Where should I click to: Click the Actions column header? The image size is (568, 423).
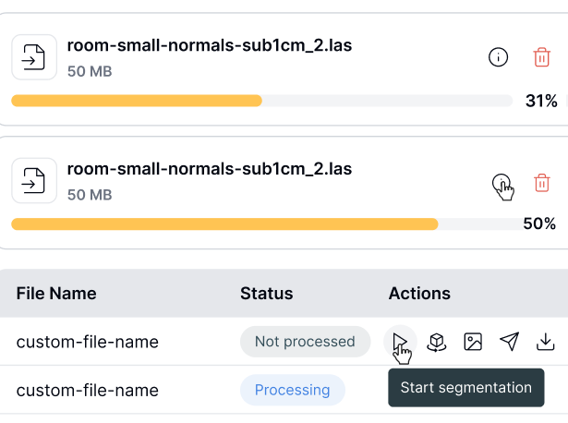pyautogui.click(x=419, y=294)
